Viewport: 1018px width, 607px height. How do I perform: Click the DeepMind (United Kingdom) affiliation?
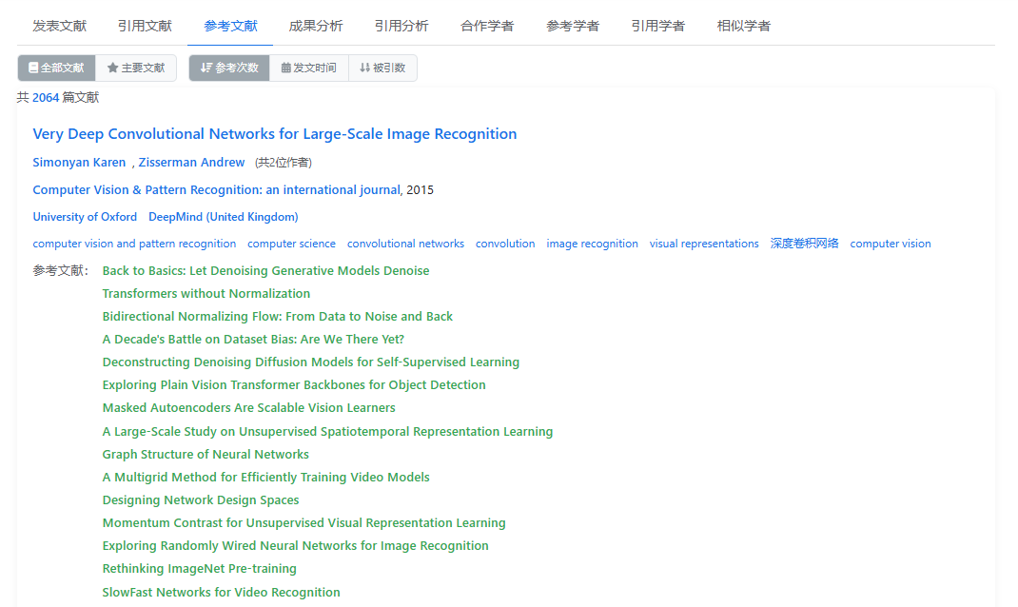223,217
